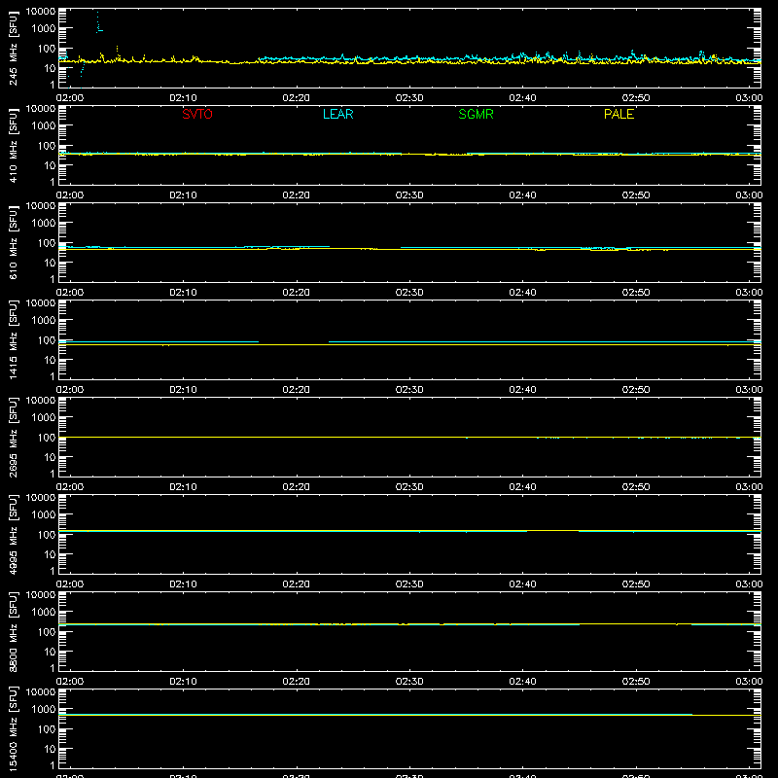This screenshot has height=778, width=778.
Task: Click the 02:30 time label below 8800 MHz plot
Action: [x=409, y=682]
